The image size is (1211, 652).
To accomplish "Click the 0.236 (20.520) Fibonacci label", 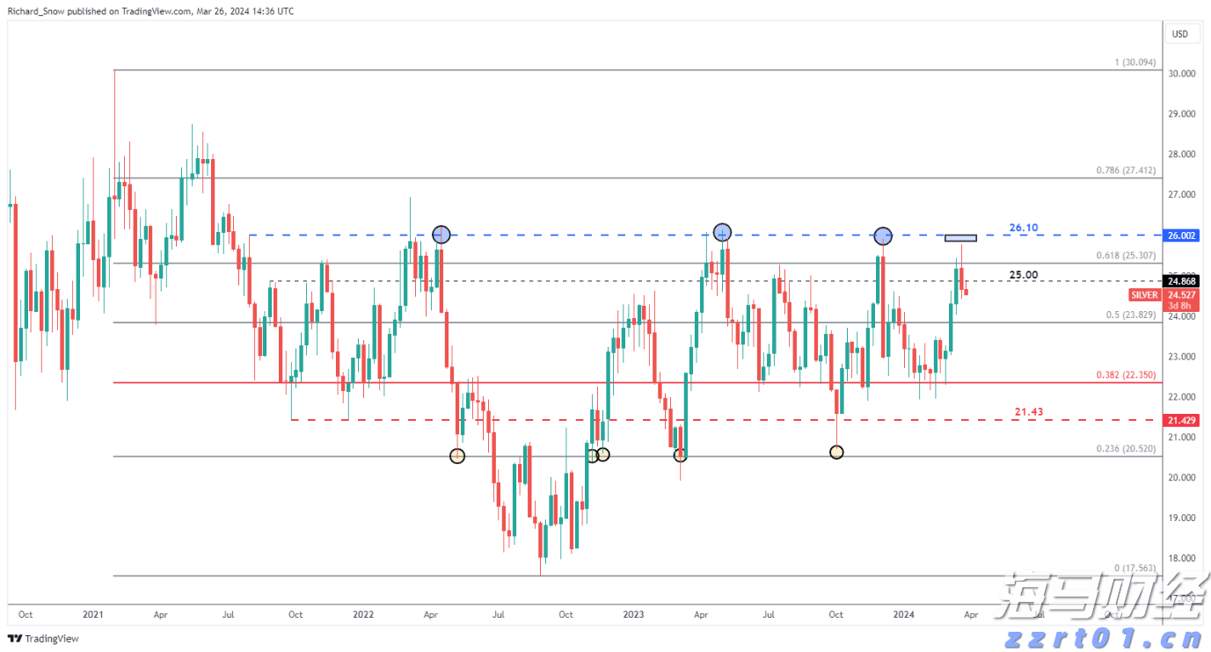I will 1126,448.
